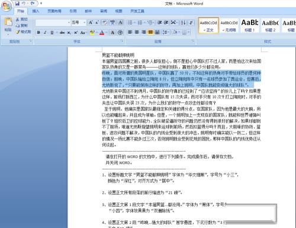Click the bullet list icon
The image size is (296, 228).
[x=130, y=23]
